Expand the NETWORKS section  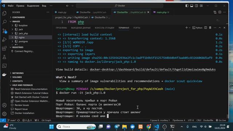pyautogui.click(x=11, y=73)
